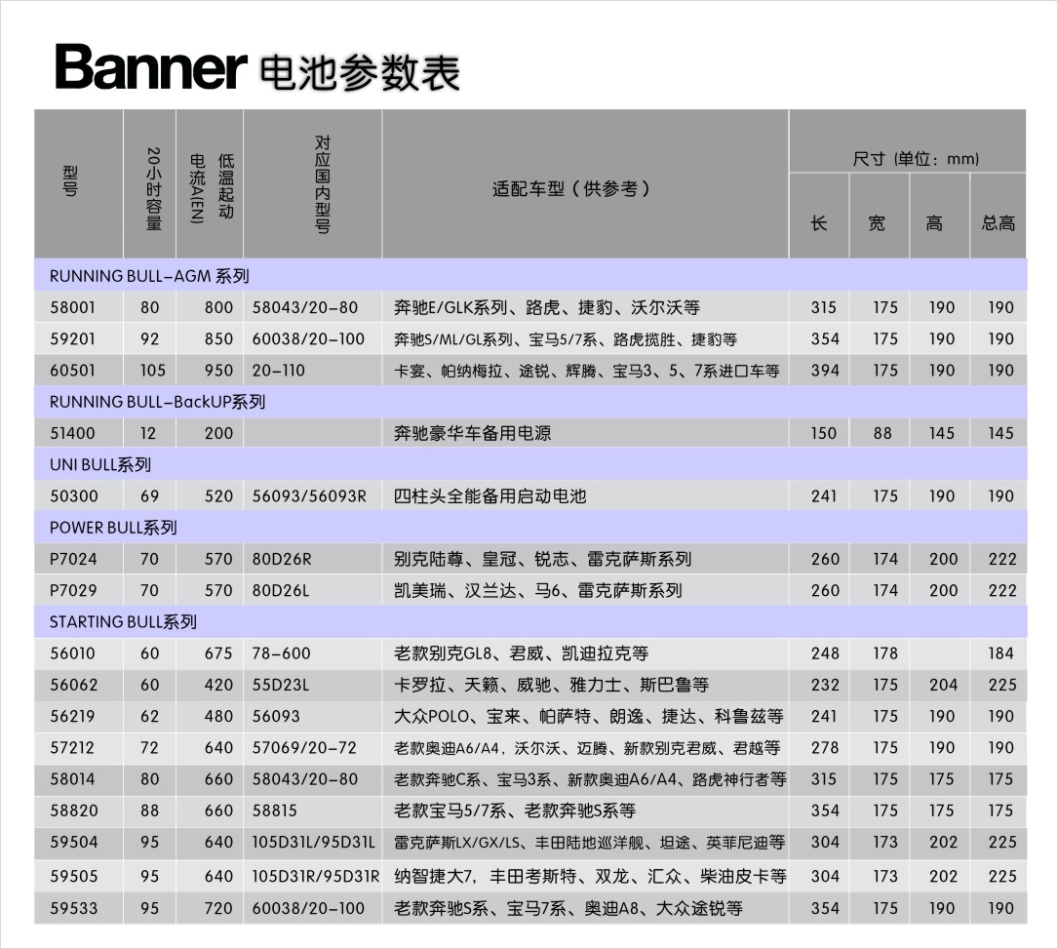Viewport: 1058px width, 949px height.
Task: Click the UNI BULL系列 section row
Action: pos(100,464)
